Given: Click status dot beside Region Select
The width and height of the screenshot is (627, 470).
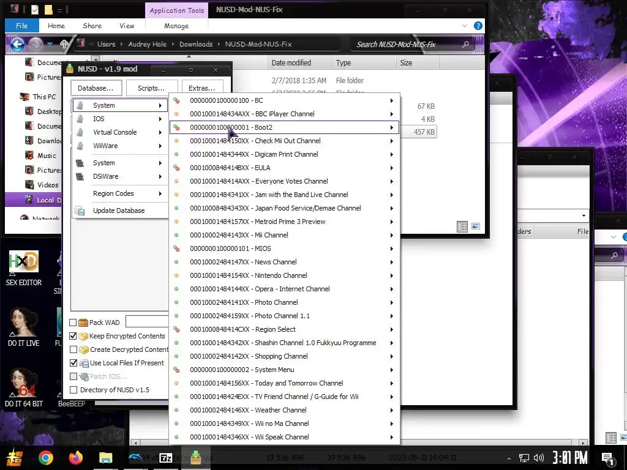Looking at the screenshot, I should (x=176, y=329).
